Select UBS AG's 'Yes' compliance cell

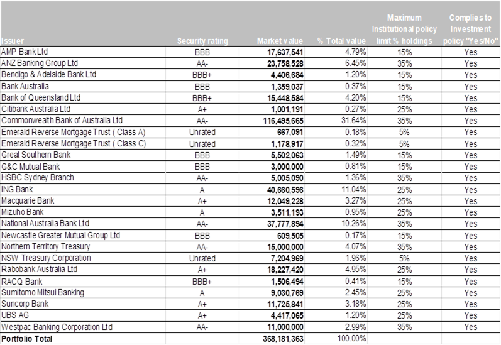tap(471, 315)
